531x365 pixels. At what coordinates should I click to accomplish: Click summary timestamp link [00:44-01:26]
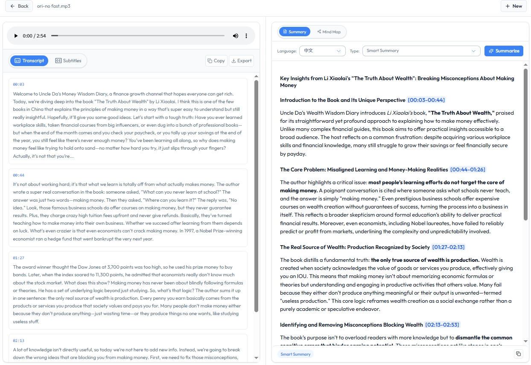467,170
